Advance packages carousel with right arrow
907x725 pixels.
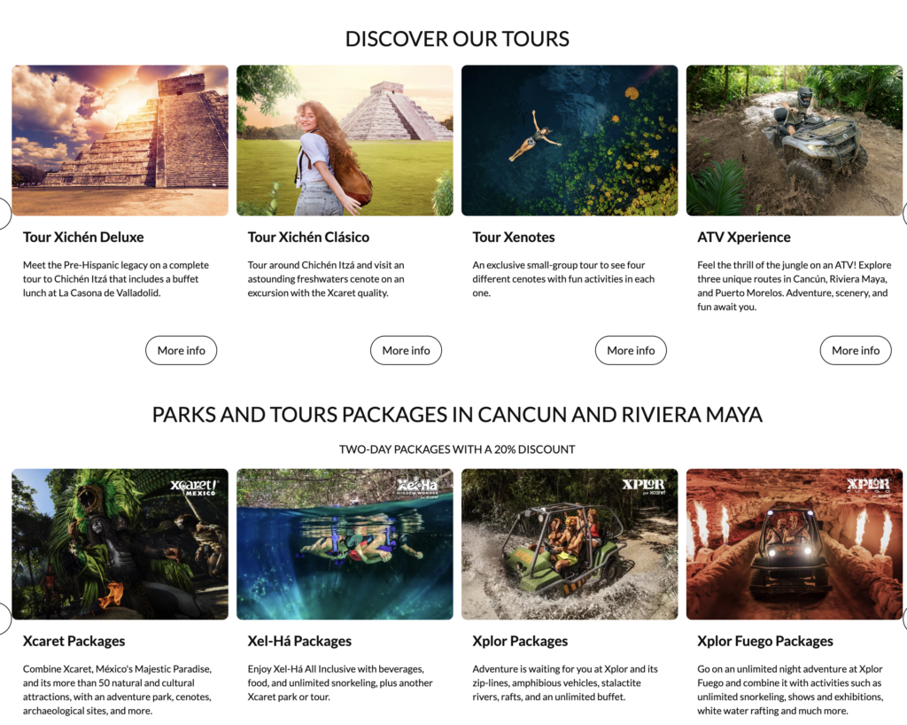pos(904,618)
